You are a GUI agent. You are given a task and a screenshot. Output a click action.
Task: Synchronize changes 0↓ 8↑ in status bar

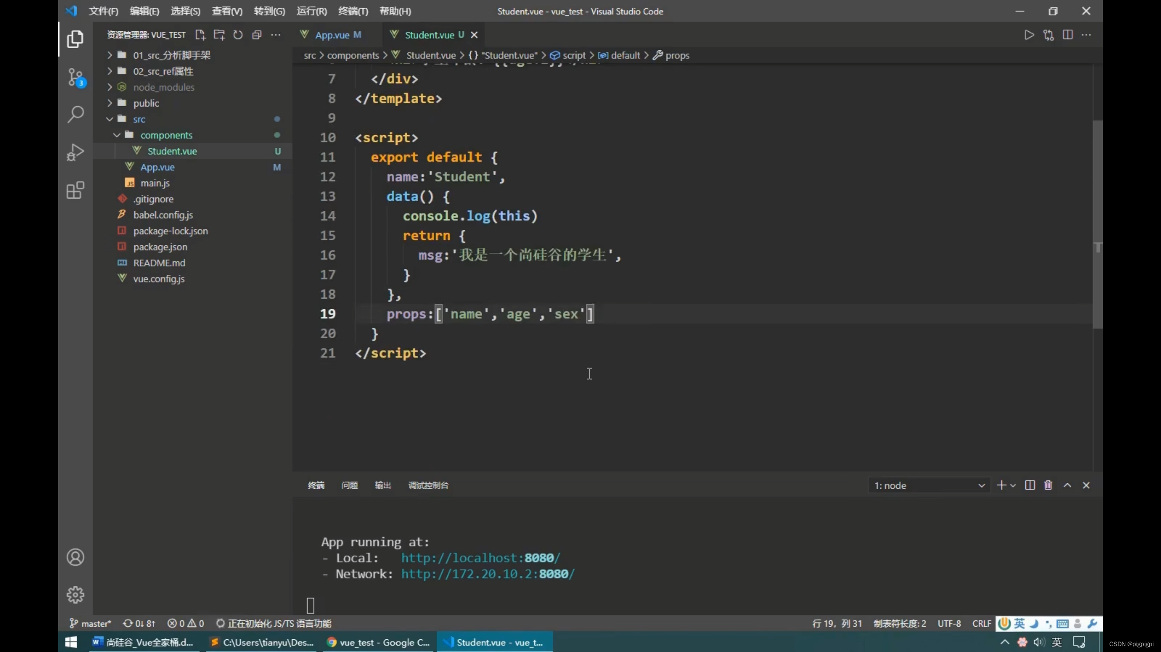pos(139,623)
